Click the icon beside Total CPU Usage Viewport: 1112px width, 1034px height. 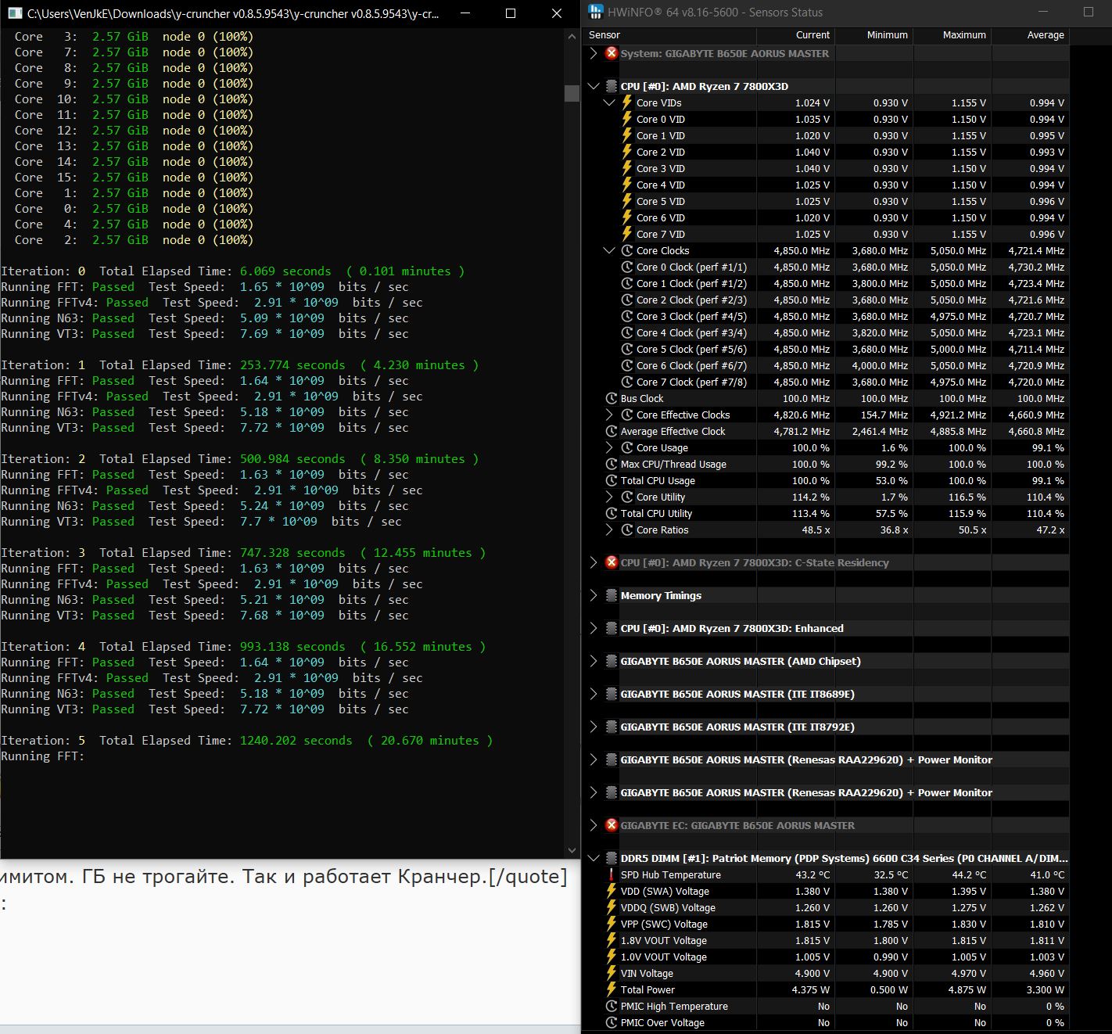[x=612, y=480]
